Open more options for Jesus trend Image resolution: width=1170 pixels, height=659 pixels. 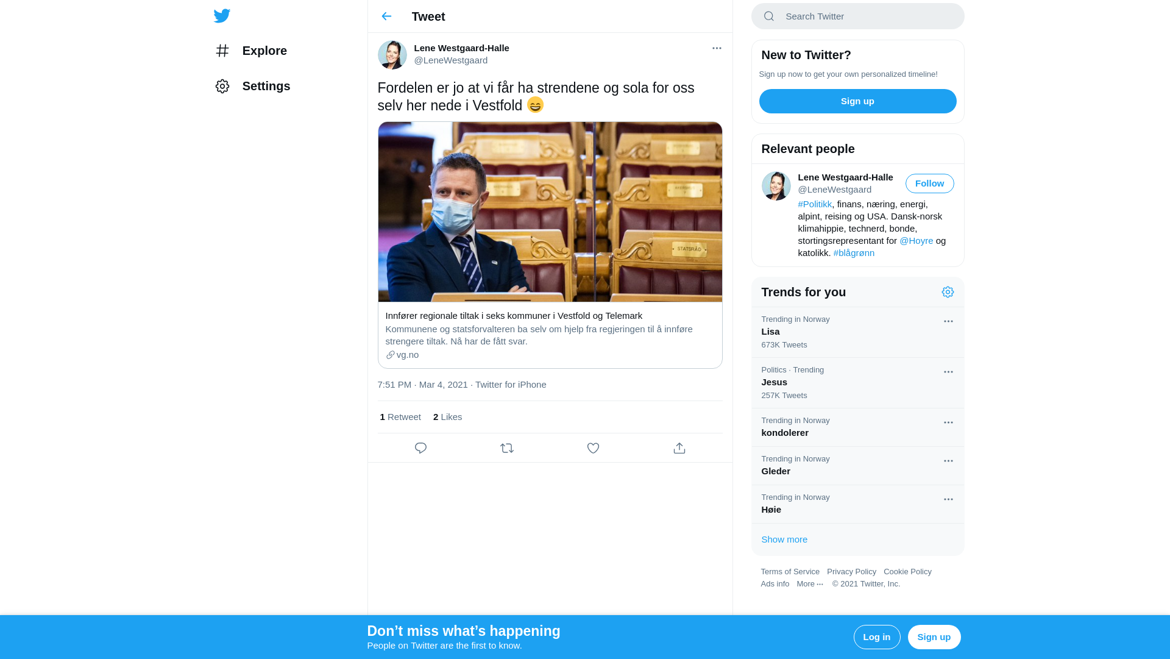[x=948, y=372]
